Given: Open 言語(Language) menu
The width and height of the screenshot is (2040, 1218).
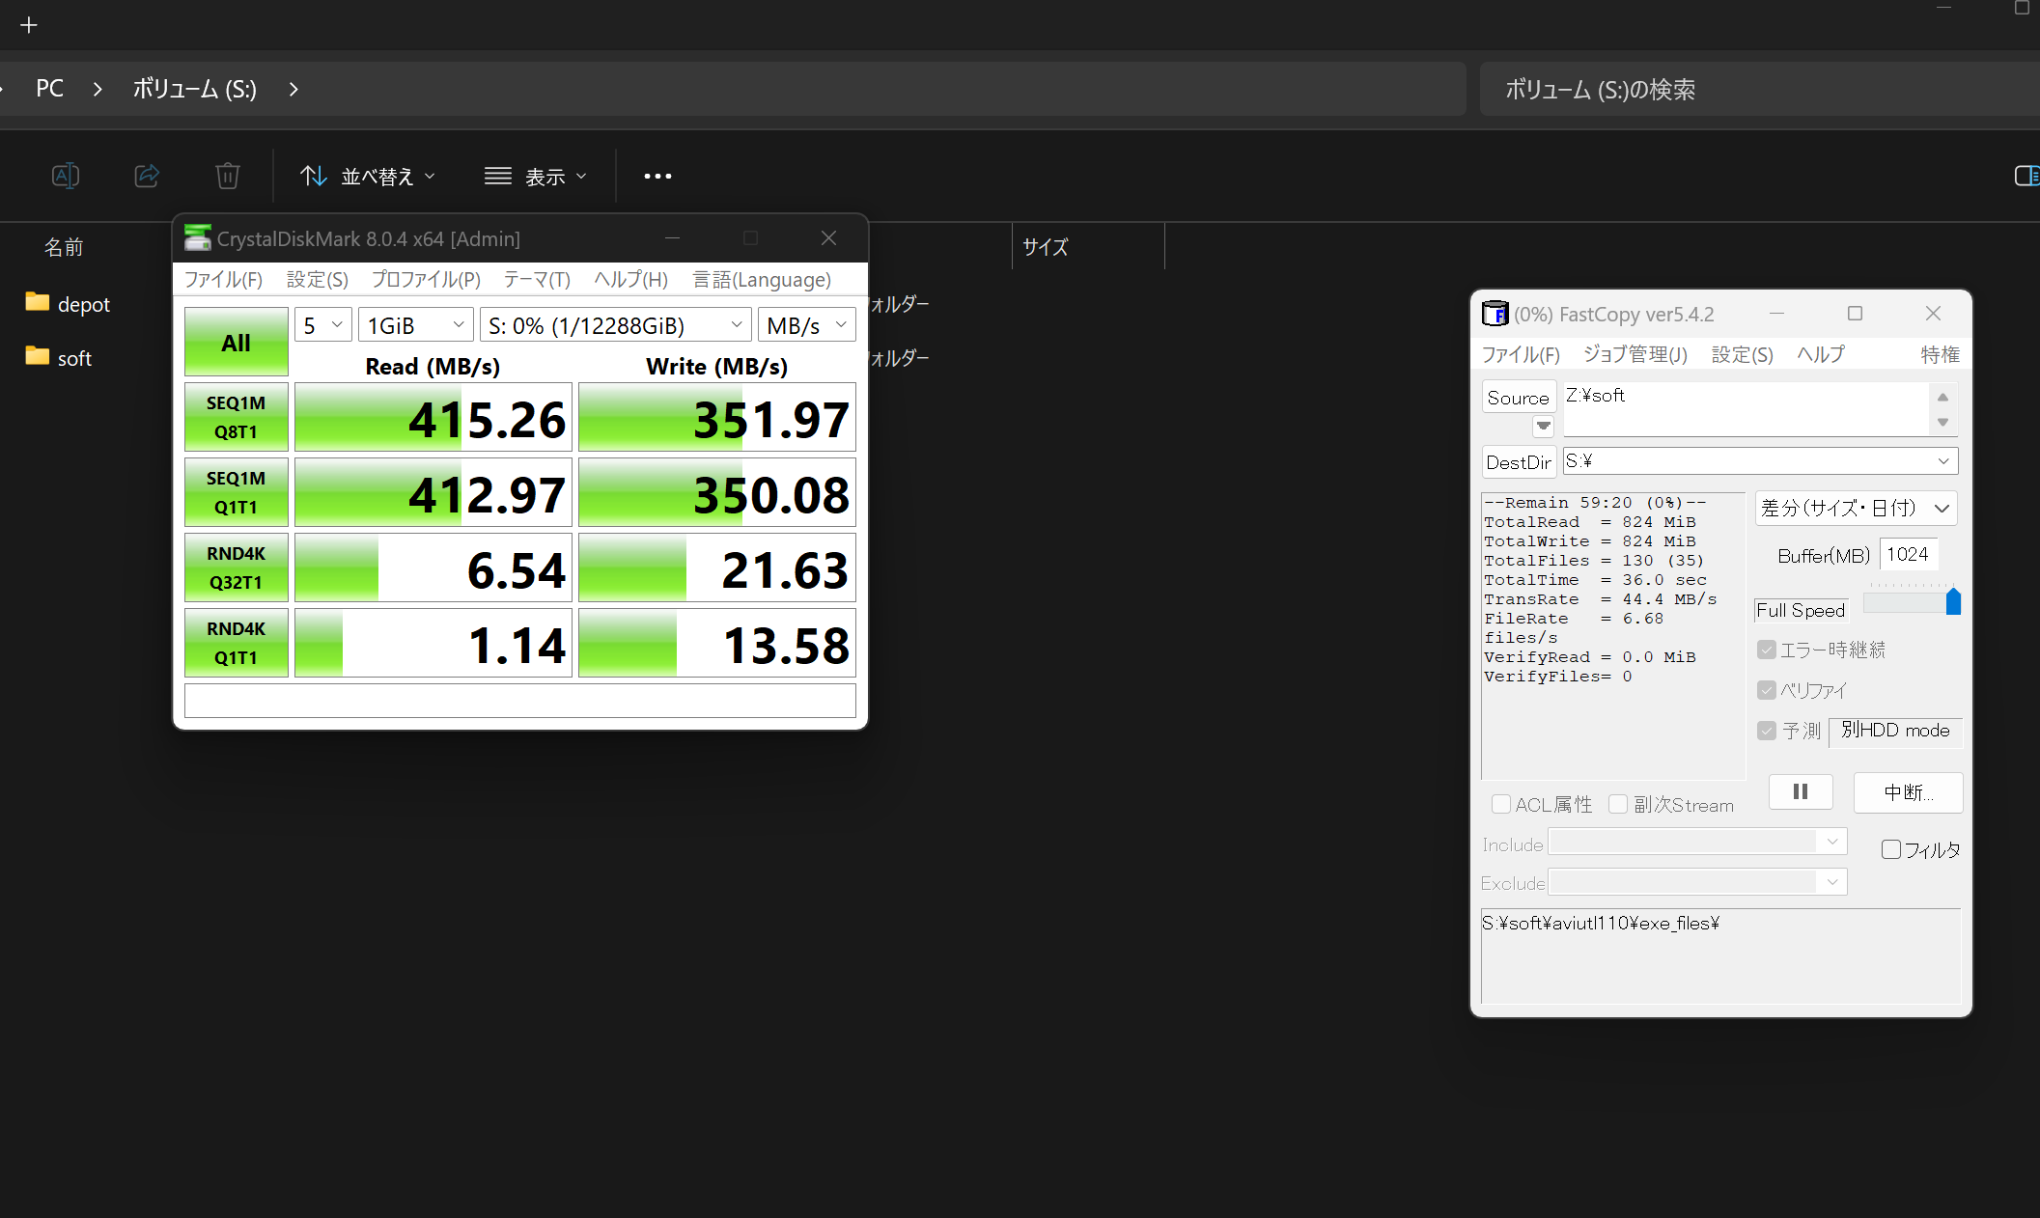Looking at the screenshot, I should coord(762,280).
